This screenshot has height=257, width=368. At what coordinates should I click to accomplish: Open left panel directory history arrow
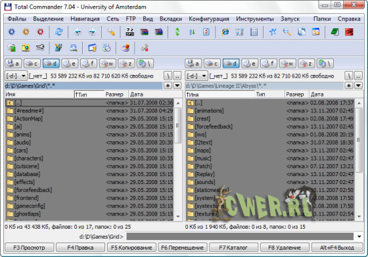(177, 85)
